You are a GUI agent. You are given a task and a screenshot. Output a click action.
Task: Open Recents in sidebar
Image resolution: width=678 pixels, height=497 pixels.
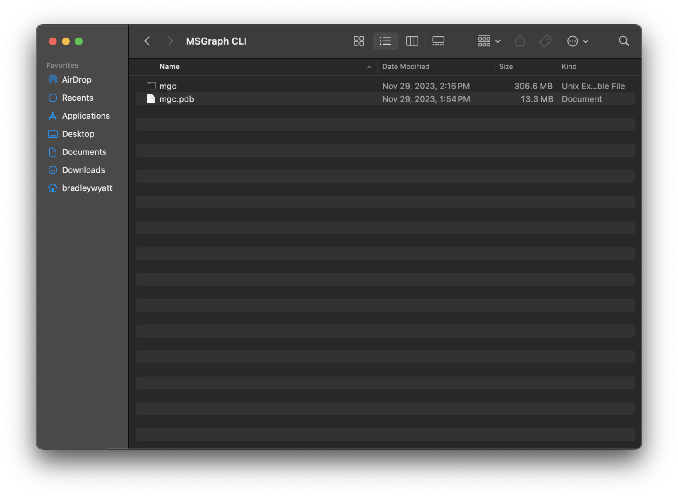point(78,98)
